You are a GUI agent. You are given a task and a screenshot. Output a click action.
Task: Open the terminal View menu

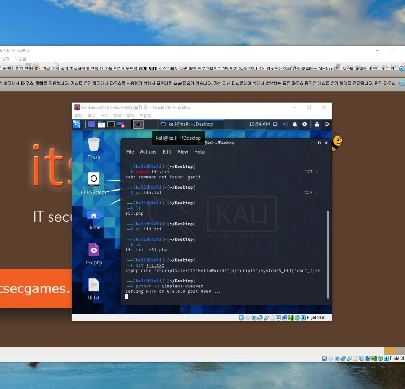click(x=183, y=152)
